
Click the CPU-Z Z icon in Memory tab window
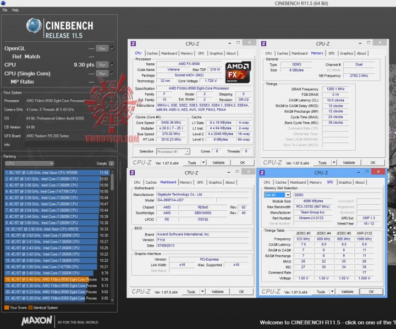(x=263, y=43)
